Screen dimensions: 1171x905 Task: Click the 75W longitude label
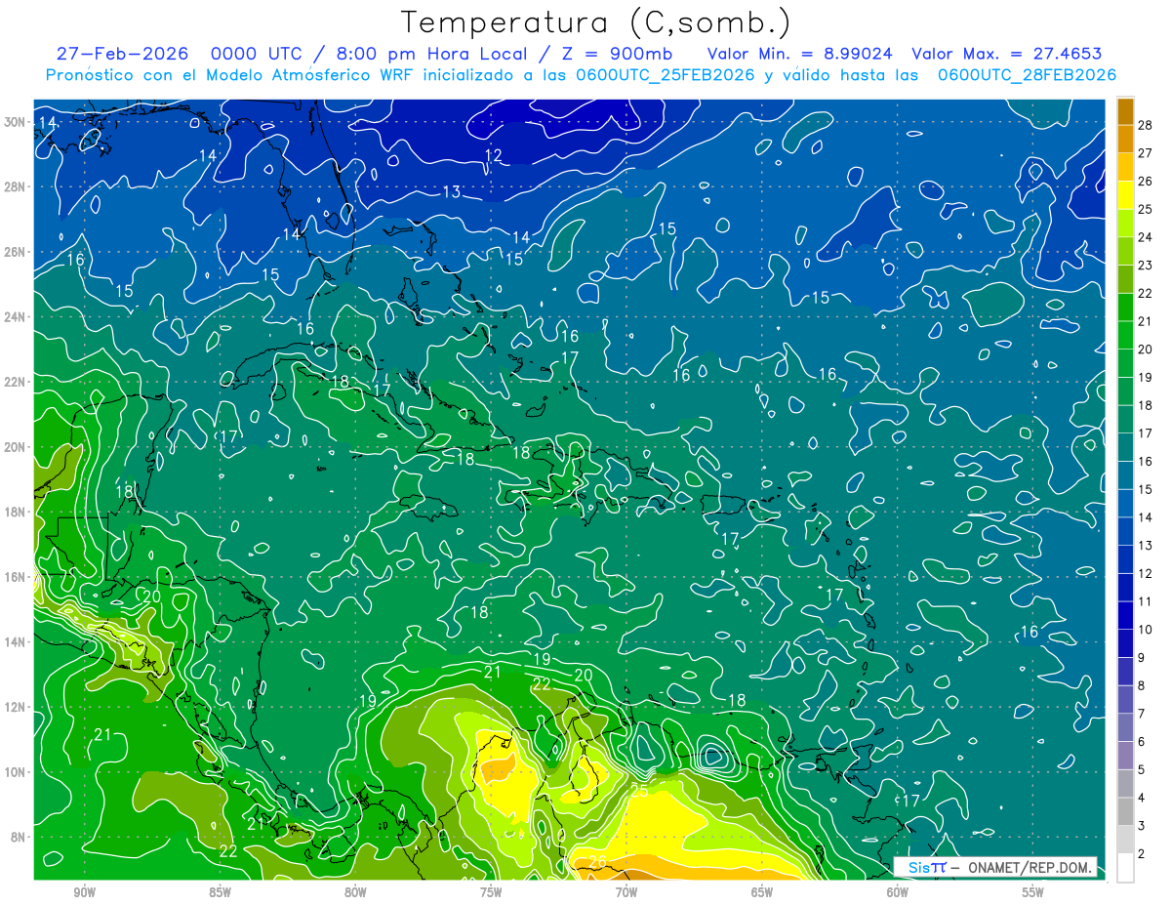point(491,892)
